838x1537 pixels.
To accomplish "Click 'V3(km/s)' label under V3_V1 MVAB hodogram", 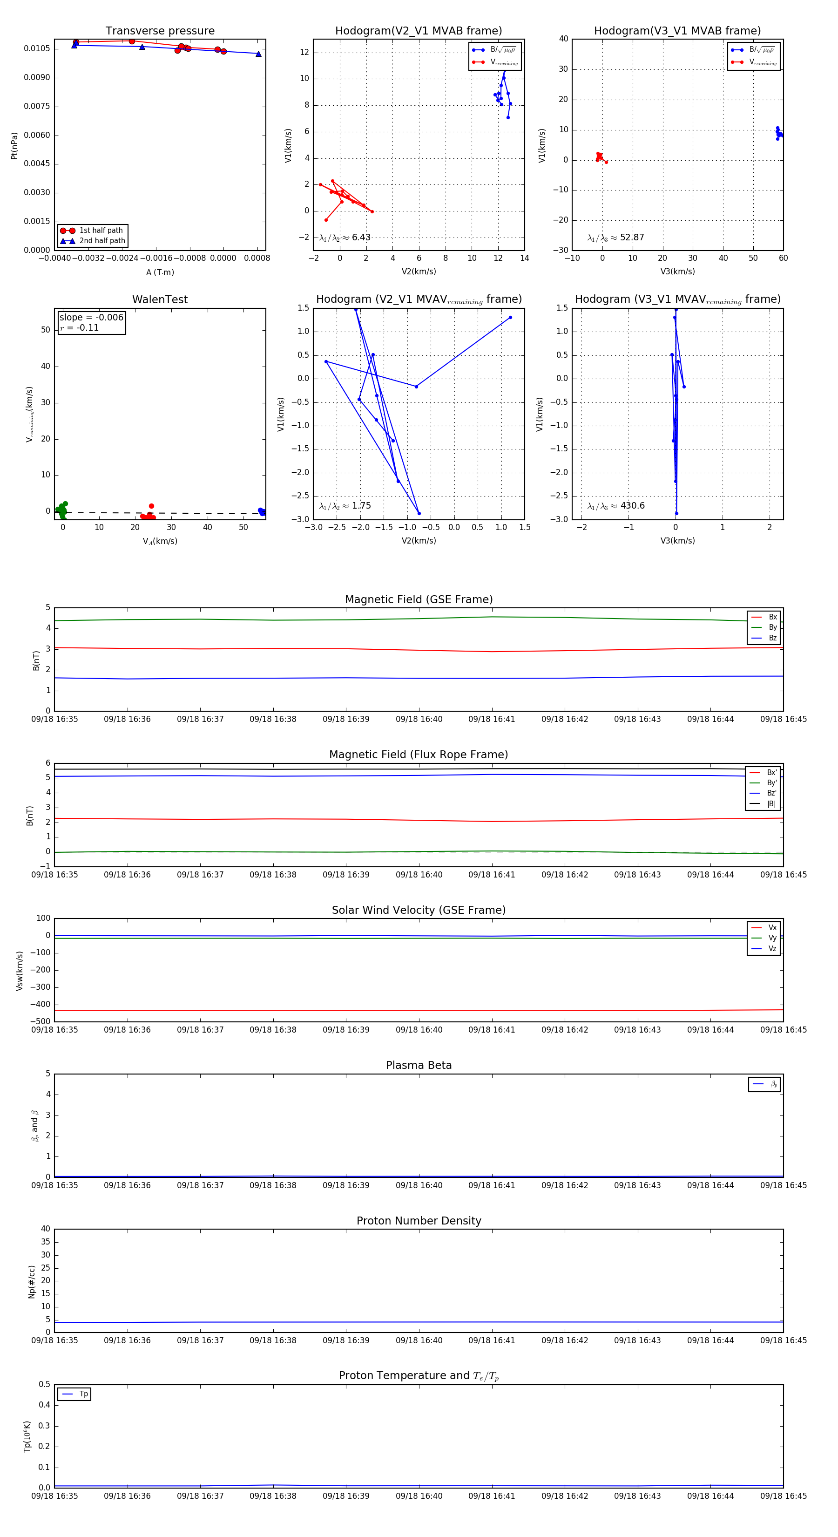I will point(677,272).
